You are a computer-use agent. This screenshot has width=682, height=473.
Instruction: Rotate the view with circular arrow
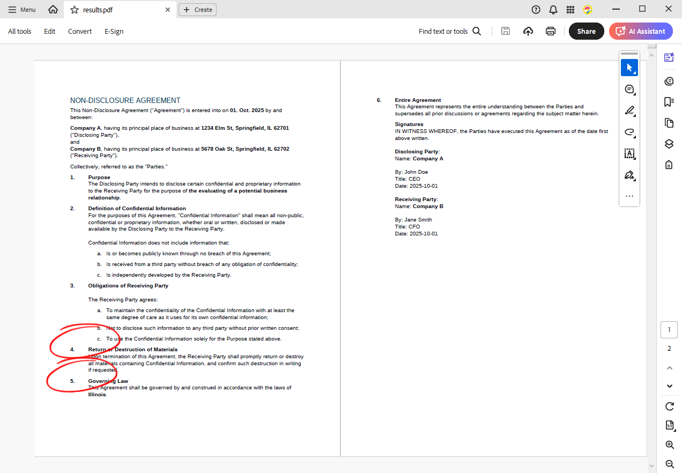(x=669, y=407)
